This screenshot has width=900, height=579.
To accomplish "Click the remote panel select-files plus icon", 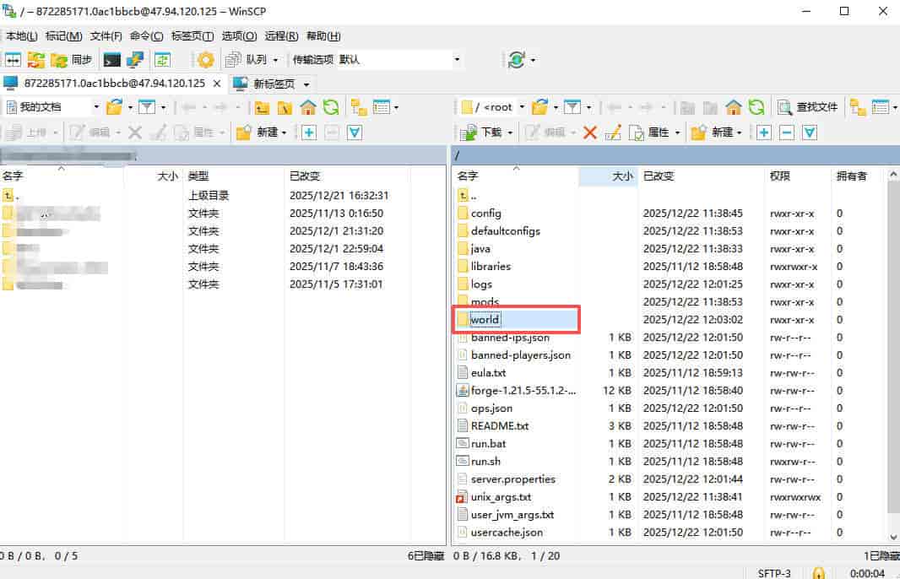I will pos(764,133).
